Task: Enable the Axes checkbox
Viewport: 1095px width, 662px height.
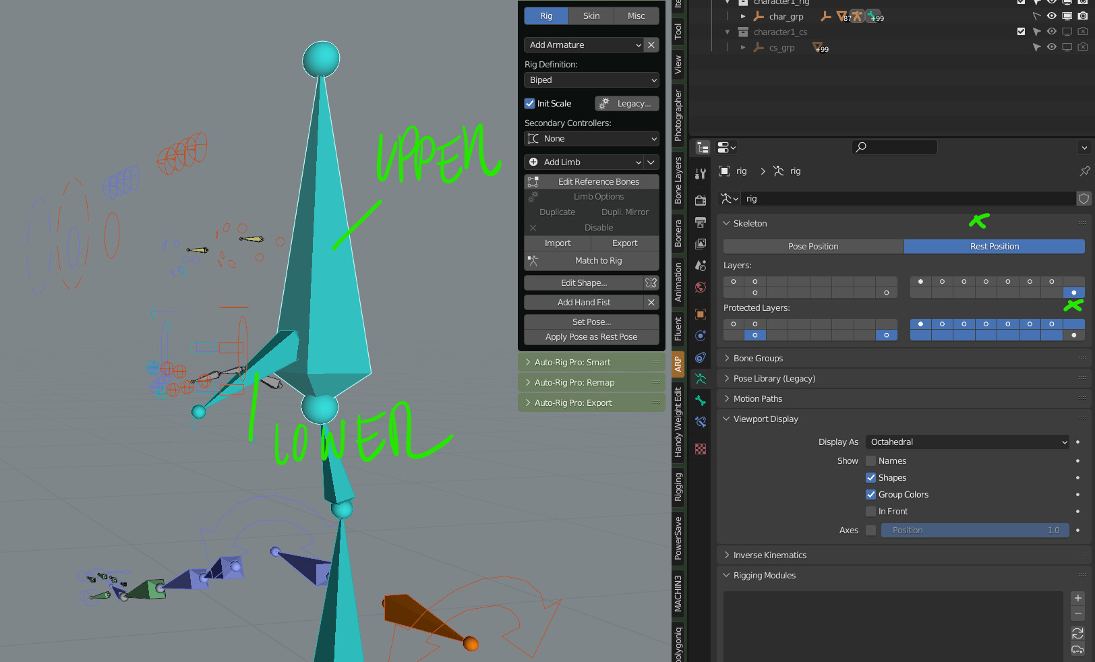Action: [870, 531]
